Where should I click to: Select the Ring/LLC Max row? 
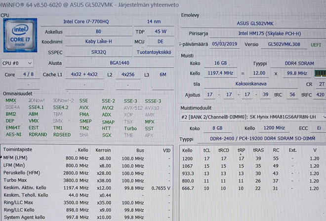coord(87,203)
